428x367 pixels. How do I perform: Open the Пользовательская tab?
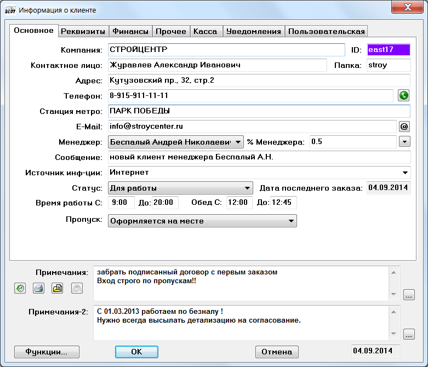coord(327,31)
